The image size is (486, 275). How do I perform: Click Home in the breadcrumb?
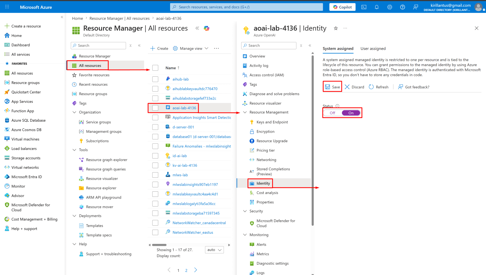tap(77, 19)
